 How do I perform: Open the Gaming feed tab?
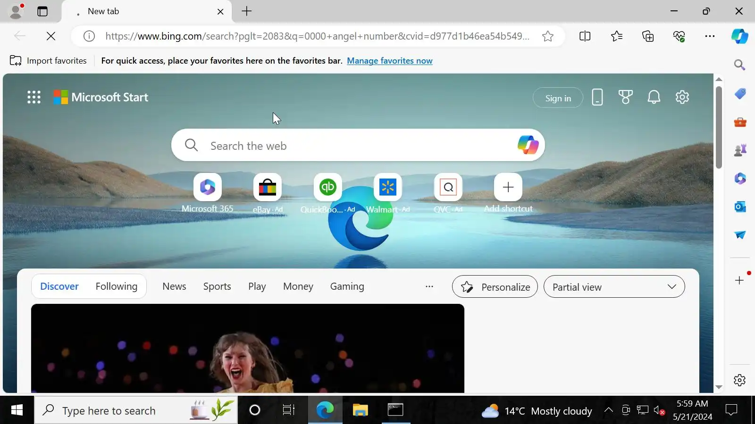pos(347,286)
